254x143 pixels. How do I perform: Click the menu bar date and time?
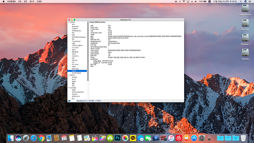tap(225, 1)
